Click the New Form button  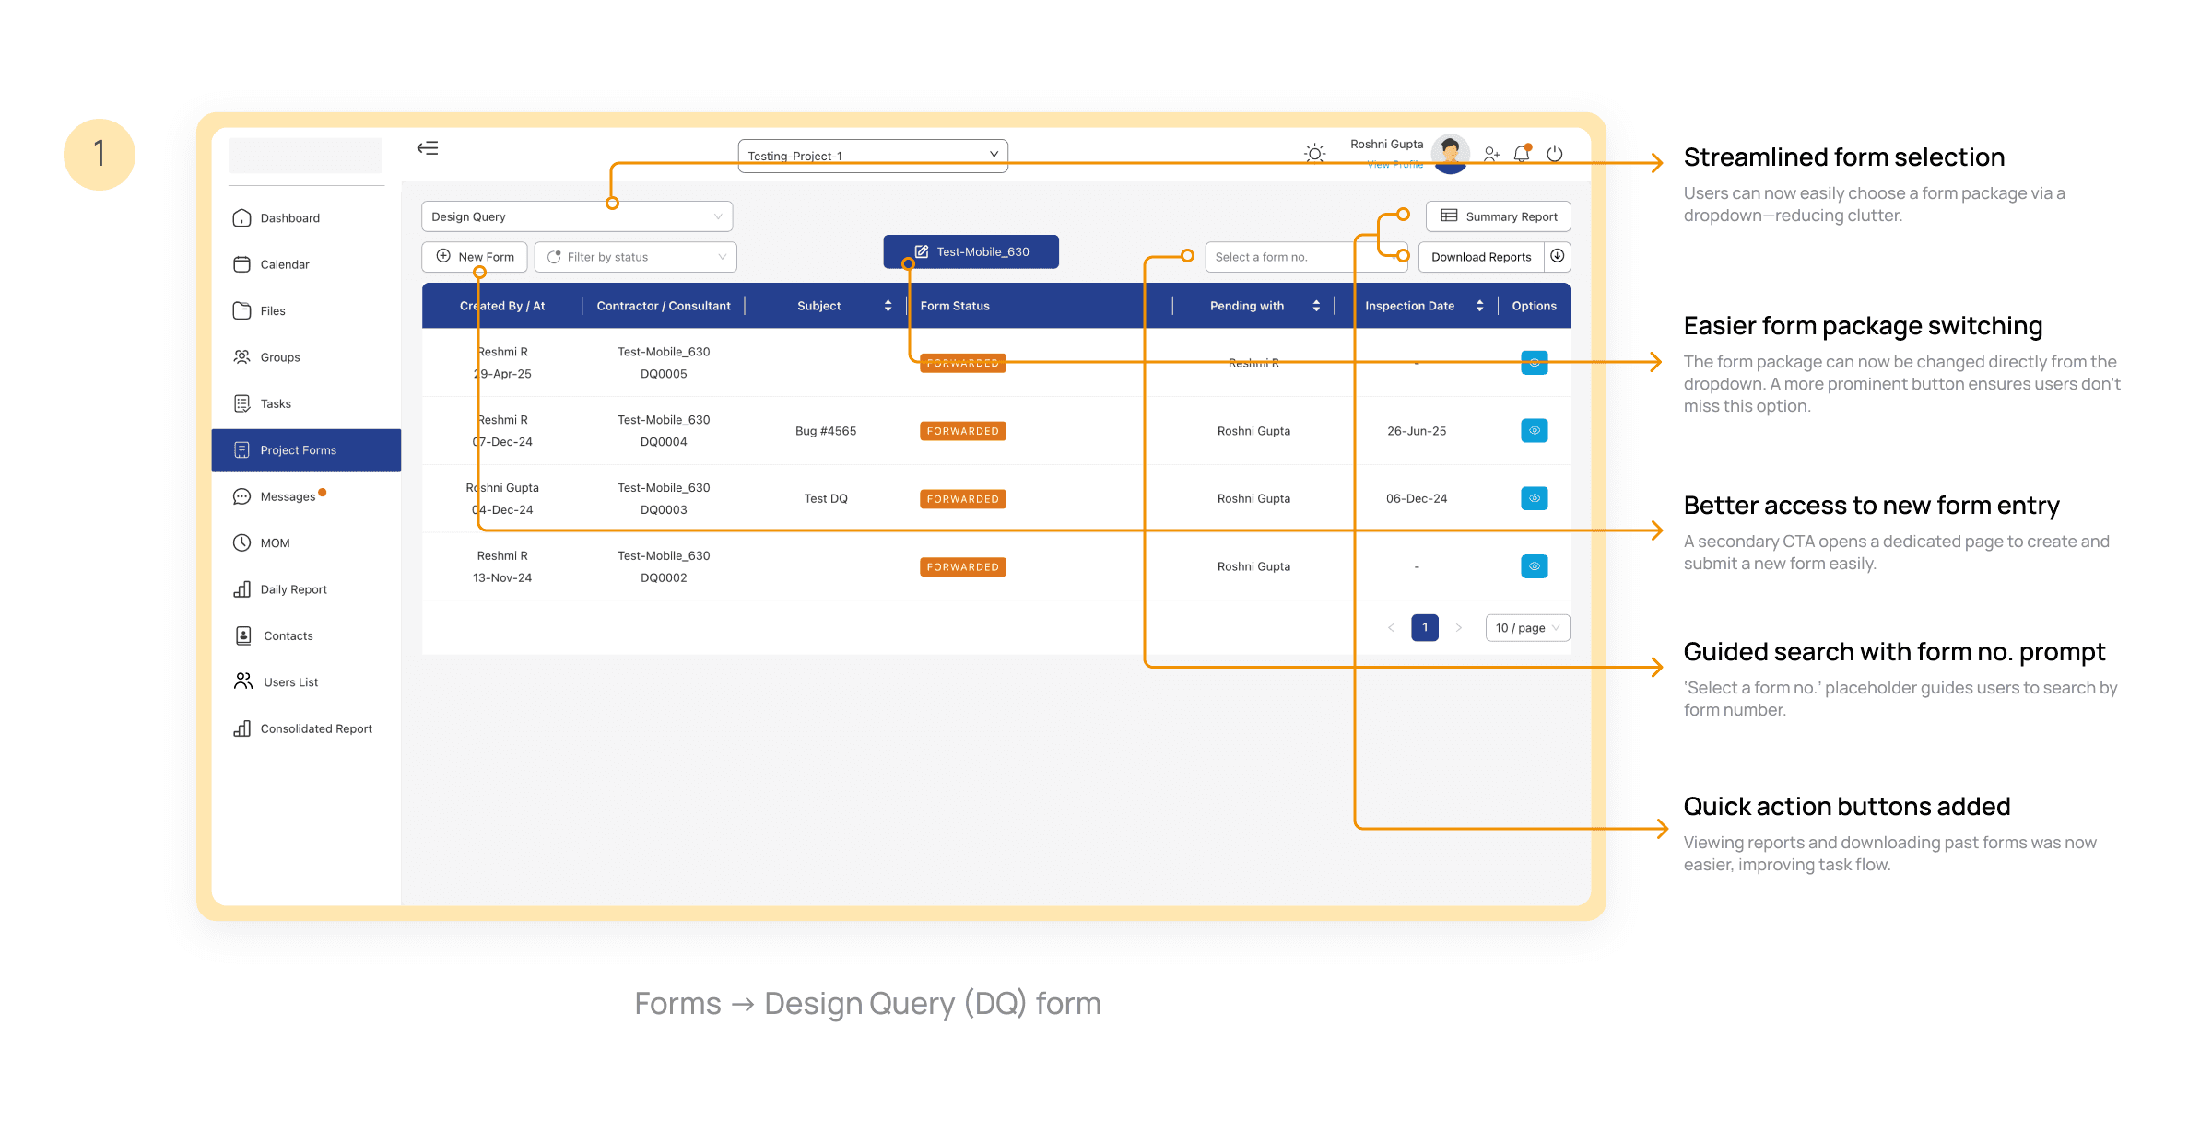pos(475,257)
